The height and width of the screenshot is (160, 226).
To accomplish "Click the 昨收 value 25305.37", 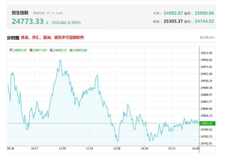I will click(173, 21).
